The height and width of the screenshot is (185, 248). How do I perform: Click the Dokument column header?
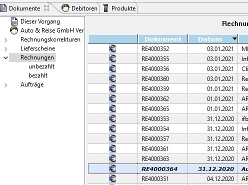point(163,39)
